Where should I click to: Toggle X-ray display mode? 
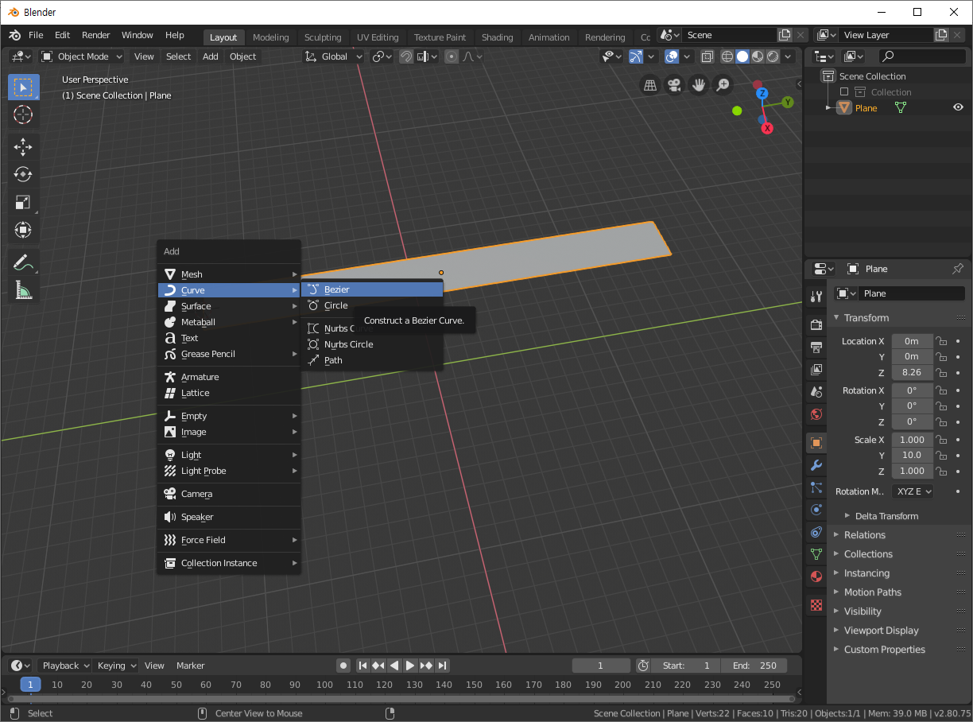tap(707, 56)
